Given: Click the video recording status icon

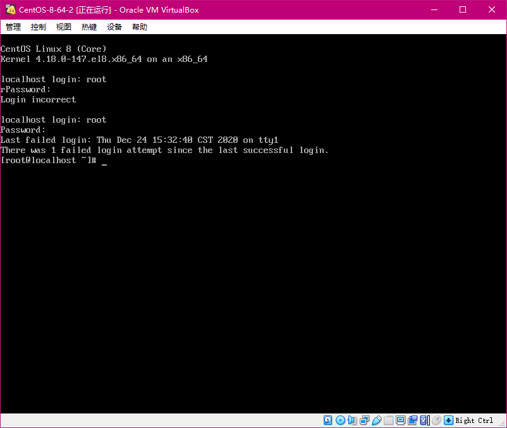Looking at the screenshot, I should coord(412,420).
